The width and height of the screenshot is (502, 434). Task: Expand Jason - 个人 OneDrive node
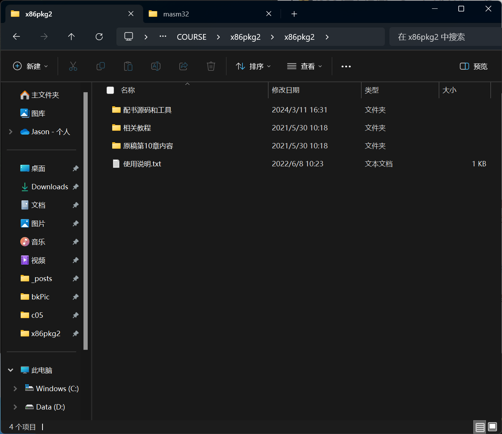click(11, 132)
